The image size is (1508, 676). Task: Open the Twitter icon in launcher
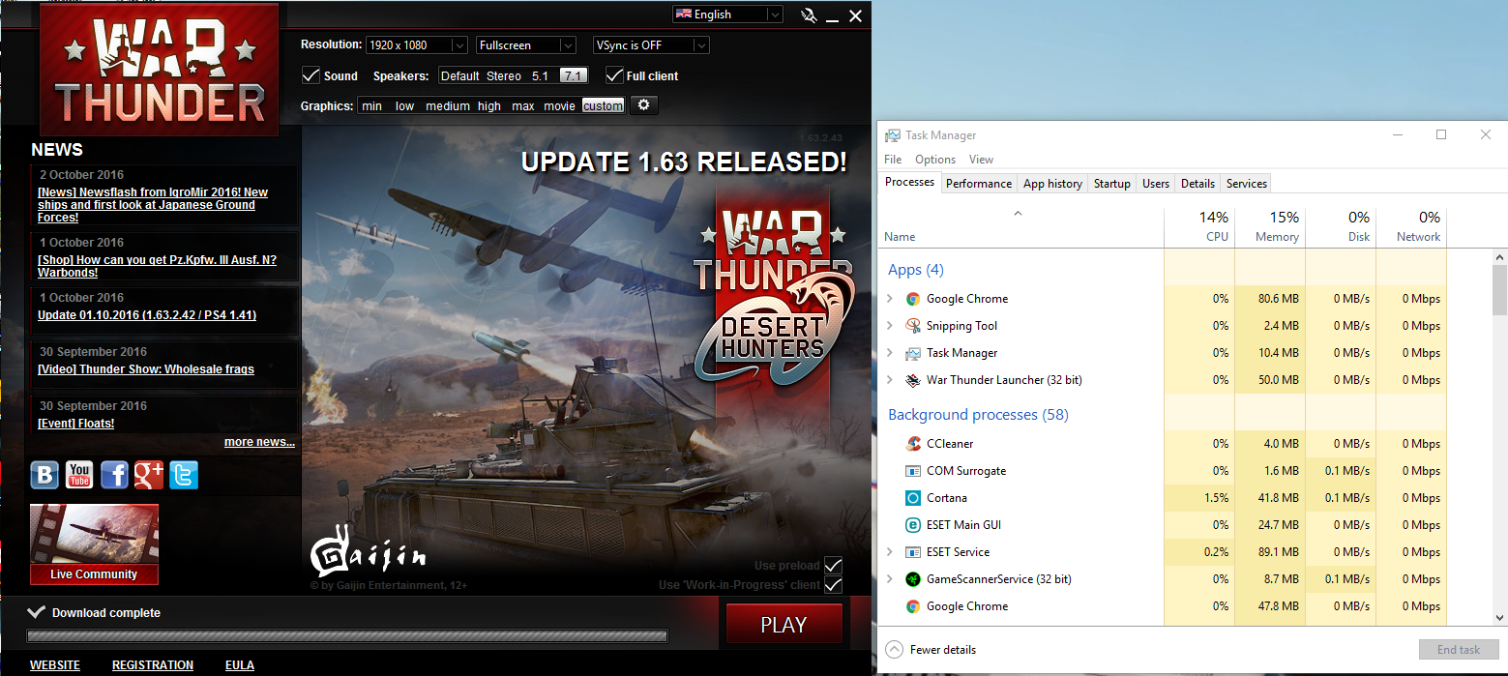point(184,475)
